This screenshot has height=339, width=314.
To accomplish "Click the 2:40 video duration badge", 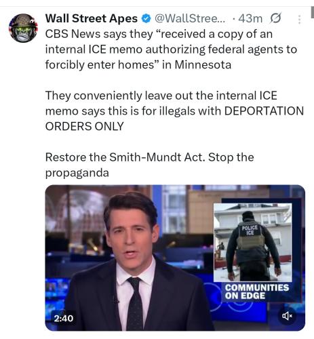I will [64, 318].
